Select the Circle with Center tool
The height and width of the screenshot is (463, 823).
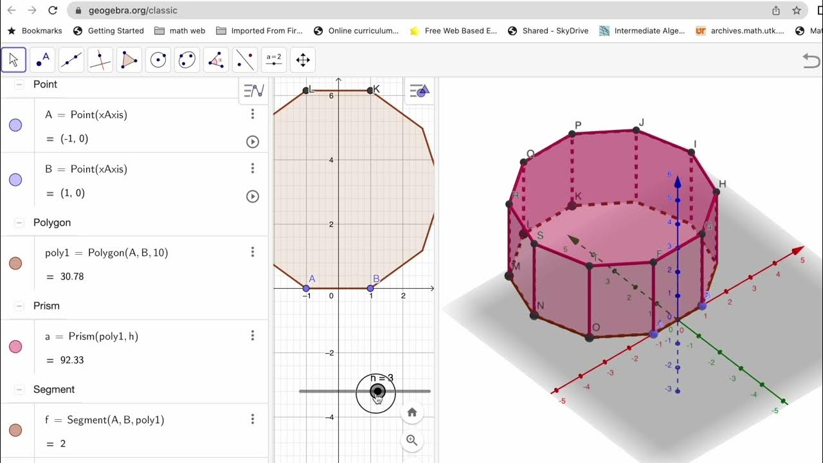[x=158, y=60]
